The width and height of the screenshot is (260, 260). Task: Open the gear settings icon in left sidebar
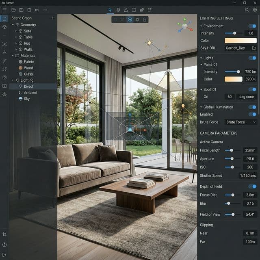[4, 94]
